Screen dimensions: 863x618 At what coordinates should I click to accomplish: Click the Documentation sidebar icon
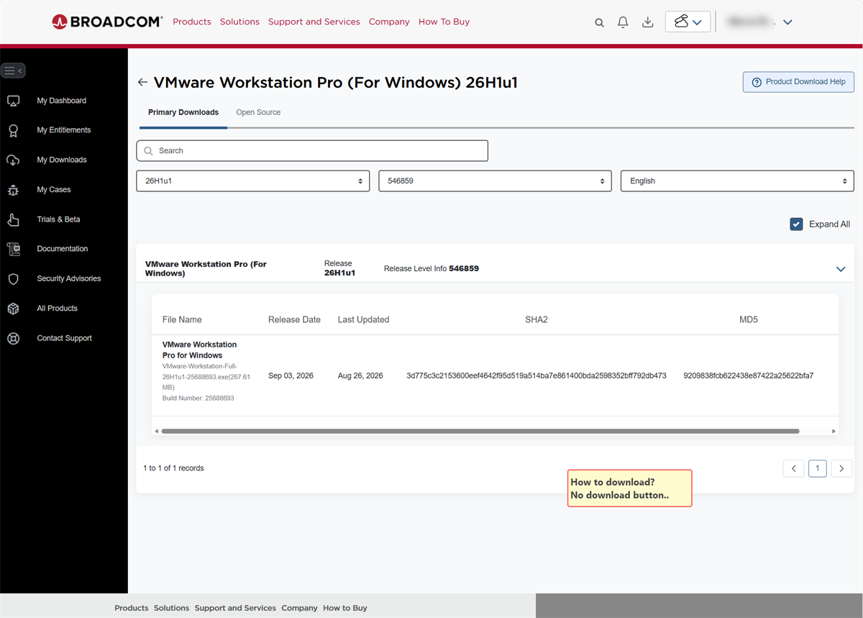pos(13,249)
